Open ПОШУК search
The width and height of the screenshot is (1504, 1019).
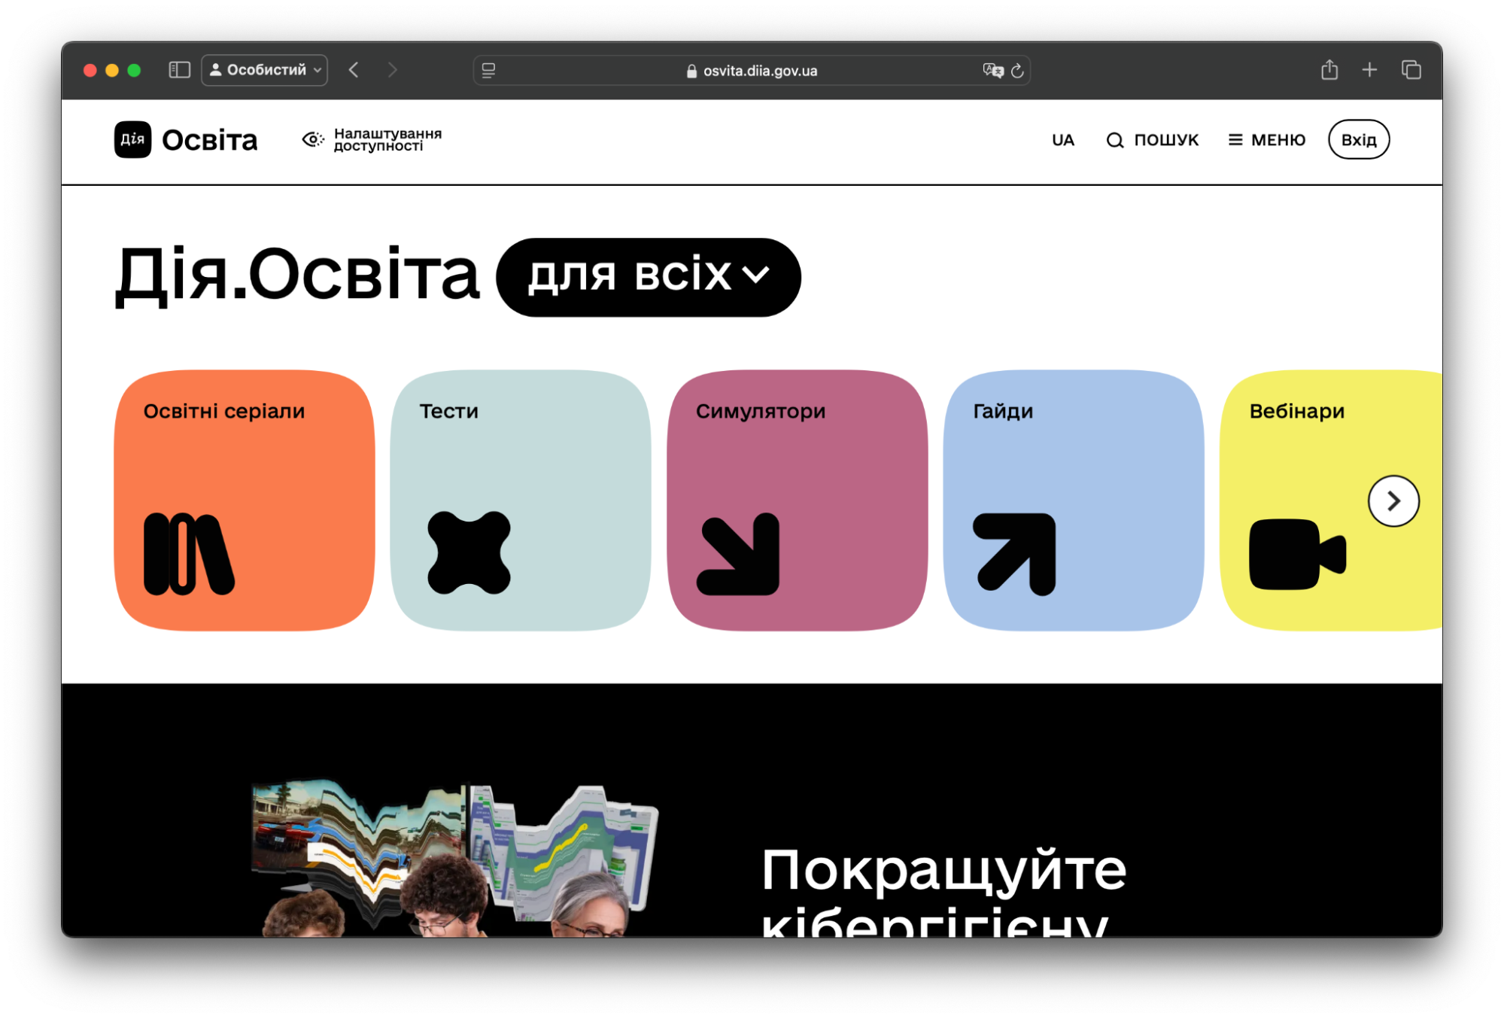[1166, 140]
